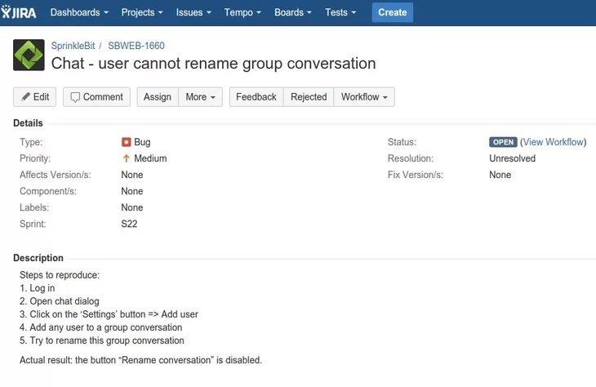Image resolution: width=596 pixels, height=387 pixels.
Task: Click the SprinkleBit project avatar icon
Action: [29, 56]
